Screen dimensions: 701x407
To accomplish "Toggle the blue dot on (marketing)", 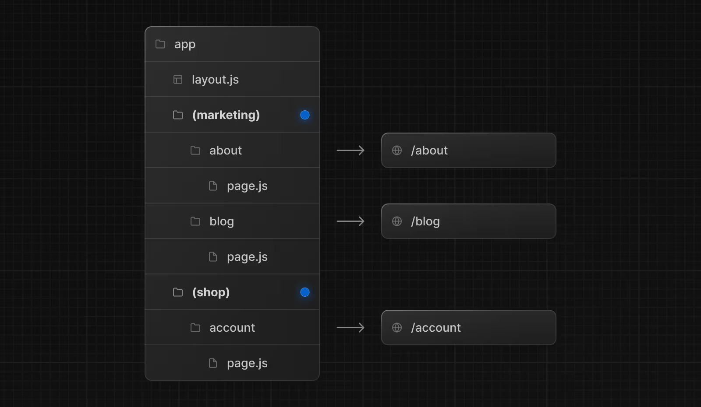I will pyautogui.click(x=305, y=115).
